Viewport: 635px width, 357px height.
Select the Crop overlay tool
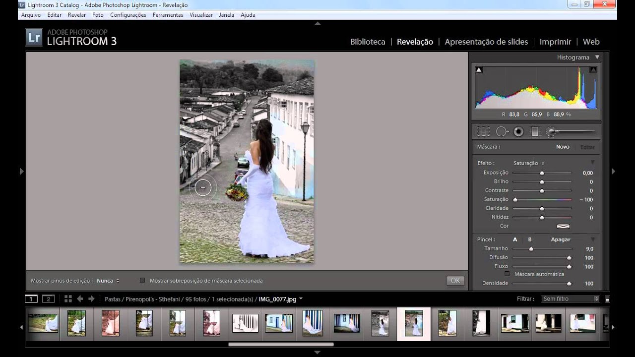483,131
